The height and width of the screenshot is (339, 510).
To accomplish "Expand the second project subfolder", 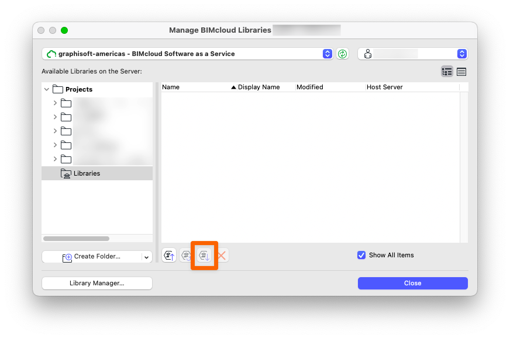I will 55,117.
